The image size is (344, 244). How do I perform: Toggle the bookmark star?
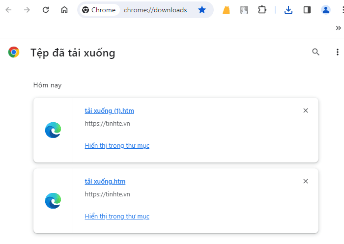pyautogui.click(x=202, y=10)
